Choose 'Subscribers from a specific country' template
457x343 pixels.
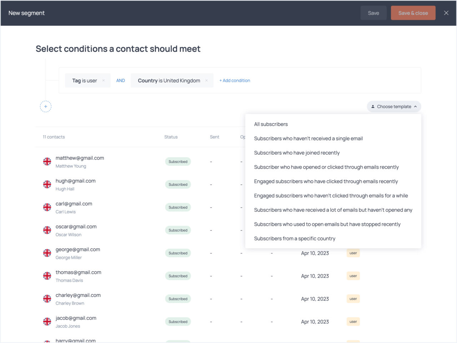tap(295, 238)
